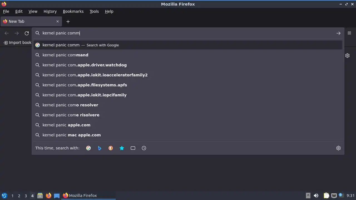Image resolution: width=356 pixels, height=200 pixels.
Task: Select suggestion 'kernel panic com.apple.iokit.iopcifamily'
Action: point(188,95)
